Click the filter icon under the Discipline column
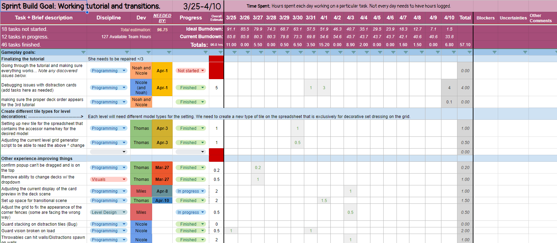557x243 pixels. click(127, 52)
